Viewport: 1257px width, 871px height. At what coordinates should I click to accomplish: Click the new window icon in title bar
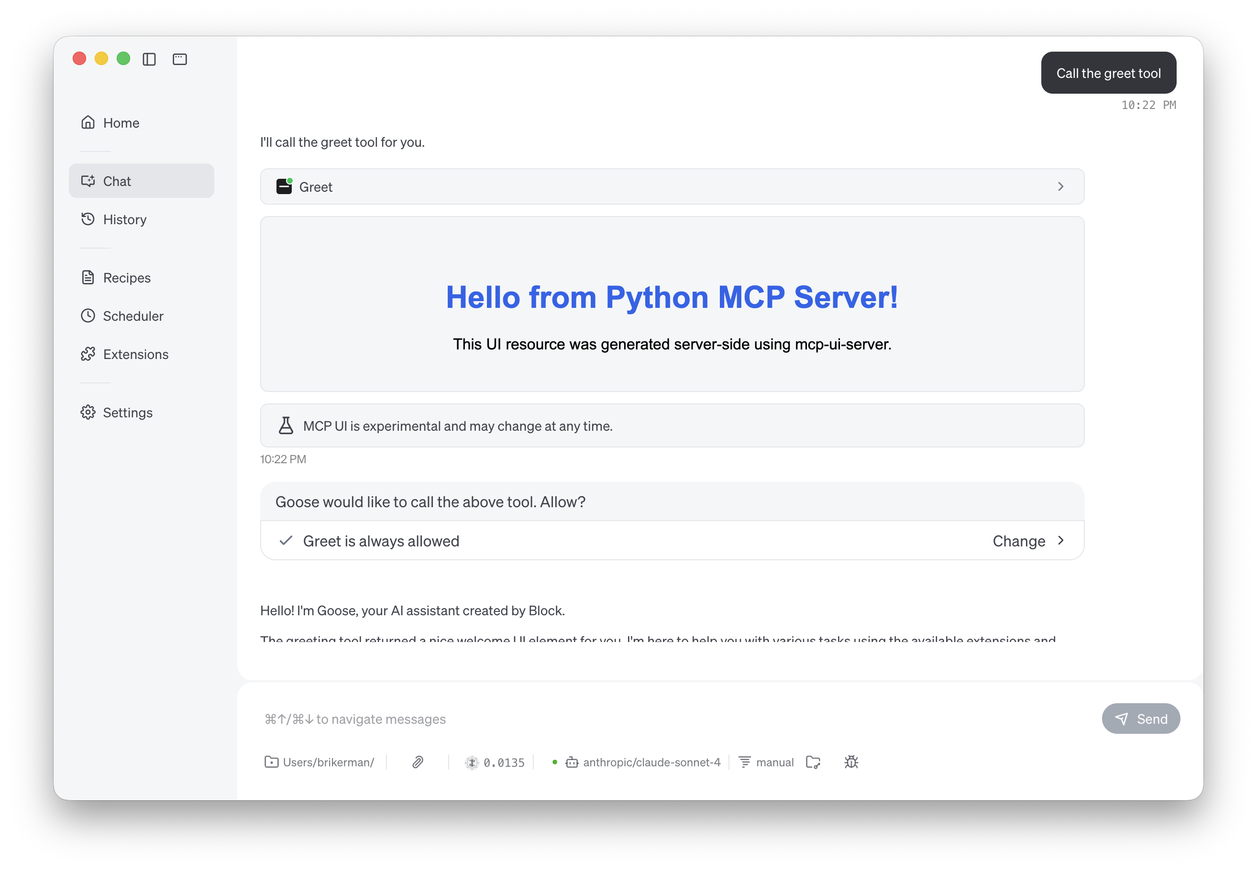point(180,59)
